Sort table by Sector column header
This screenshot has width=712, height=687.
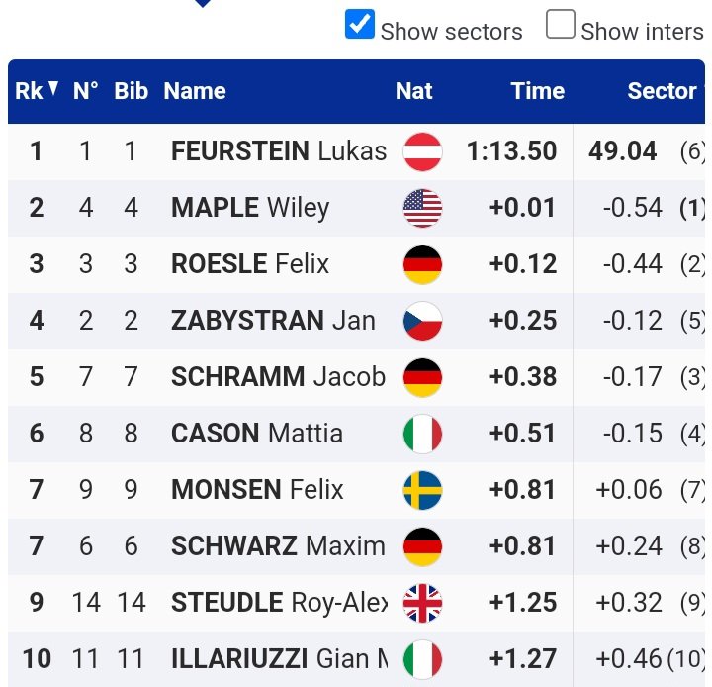(662, 91)
